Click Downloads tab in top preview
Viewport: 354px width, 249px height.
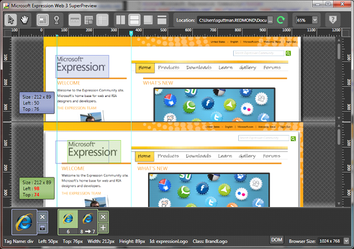[199, 67]
